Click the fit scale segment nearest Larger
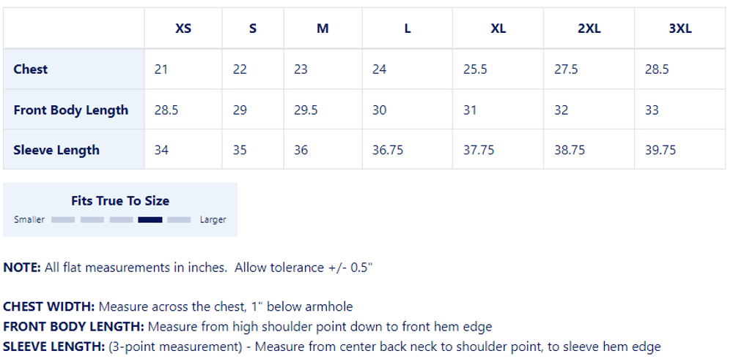 179,220
